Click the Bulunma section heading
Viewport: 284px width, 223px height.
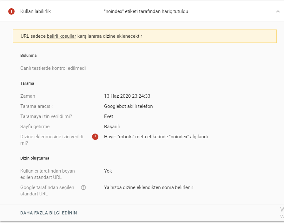tap(29, 56)
